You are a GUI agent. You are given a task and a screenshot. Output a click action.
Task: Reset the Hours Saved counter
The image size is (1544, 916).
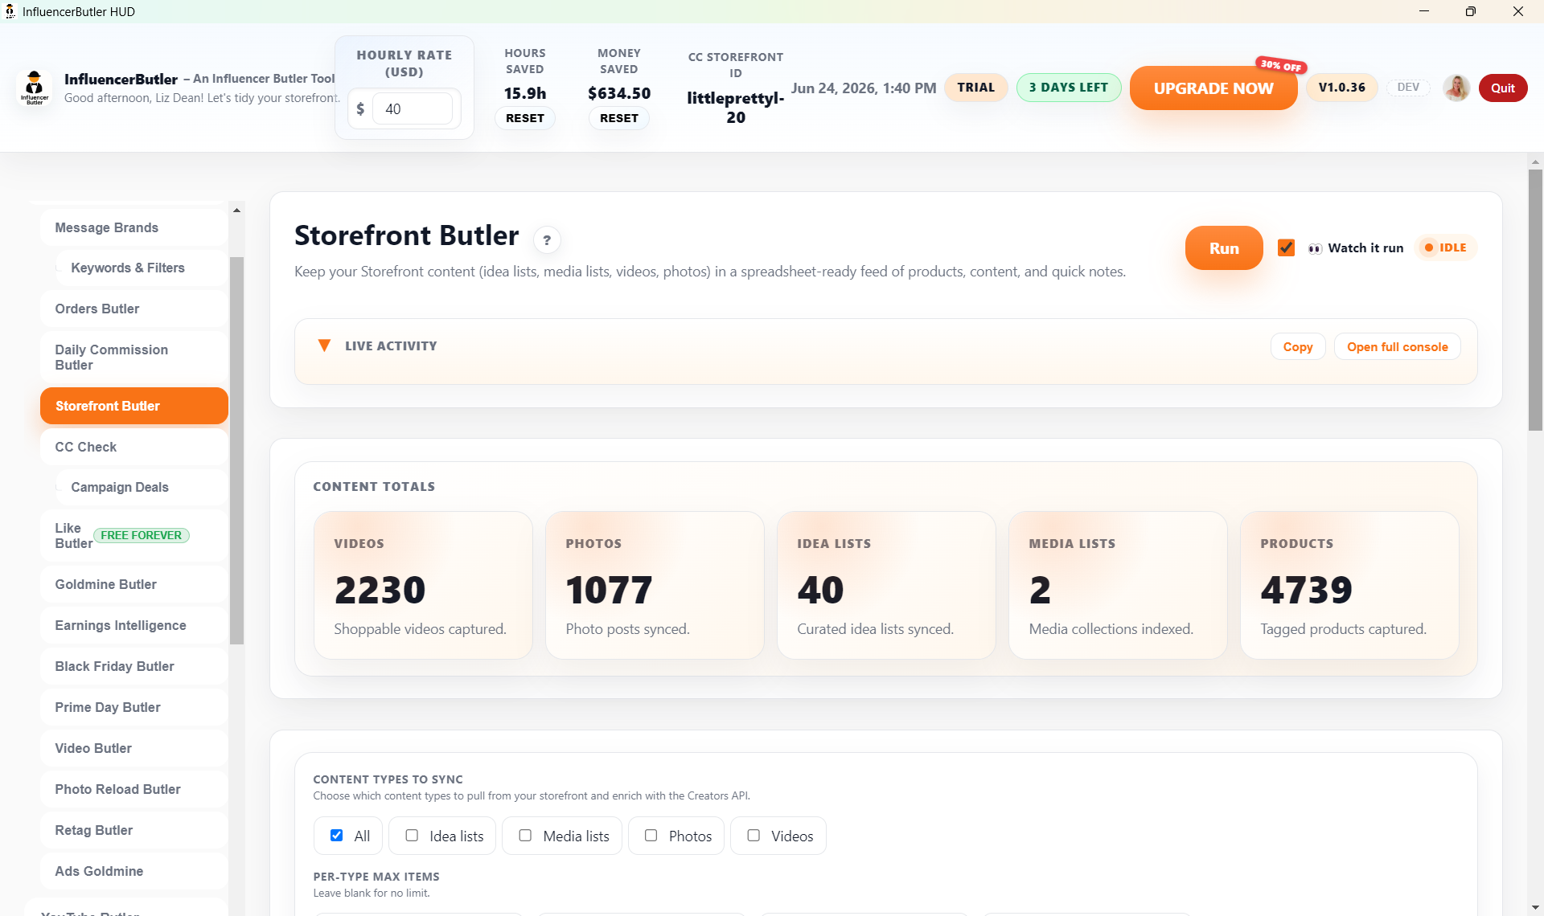tap(525, 118)
